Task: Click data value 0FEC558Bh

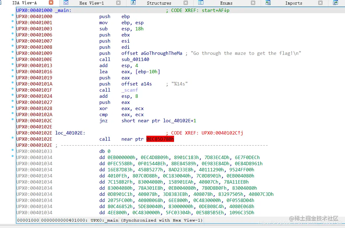Action: click(120, 164)
